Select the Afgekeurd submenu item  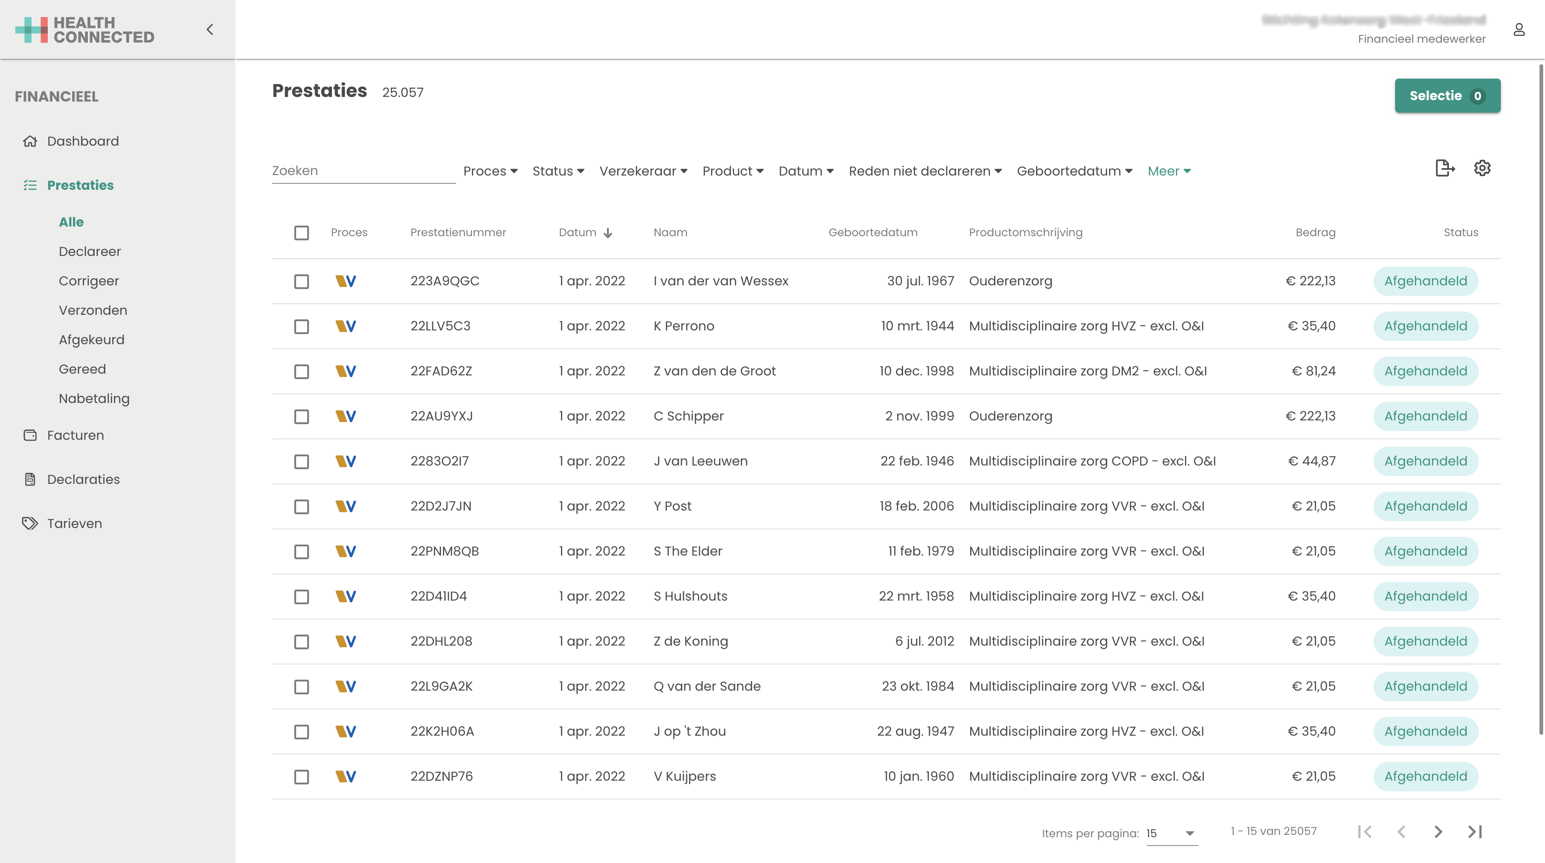(x=91, y=340)
